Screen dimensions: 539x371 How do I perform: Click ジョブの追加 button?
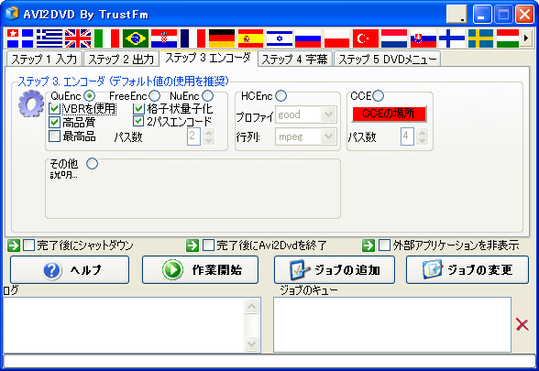point(335,270)
